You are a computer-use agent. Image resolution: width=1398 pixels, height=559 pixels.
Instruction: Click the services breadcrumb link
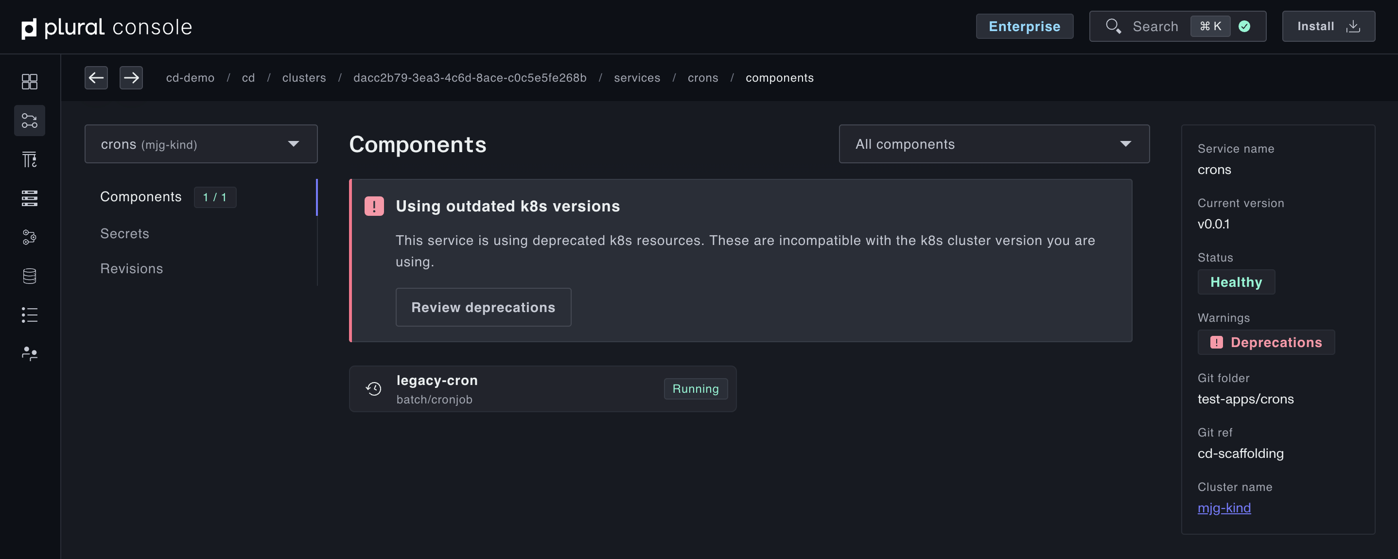pyautogui.click(x=637, y=78)
